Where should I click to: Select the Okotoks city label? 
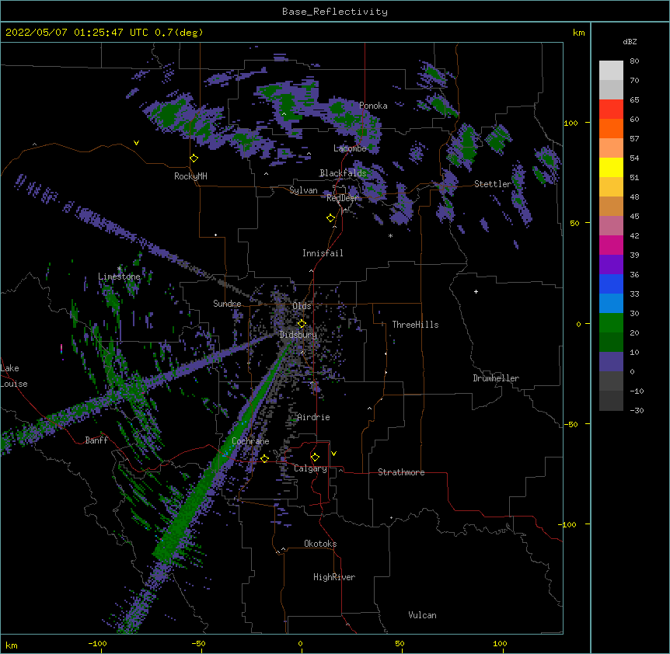[320, 544]
